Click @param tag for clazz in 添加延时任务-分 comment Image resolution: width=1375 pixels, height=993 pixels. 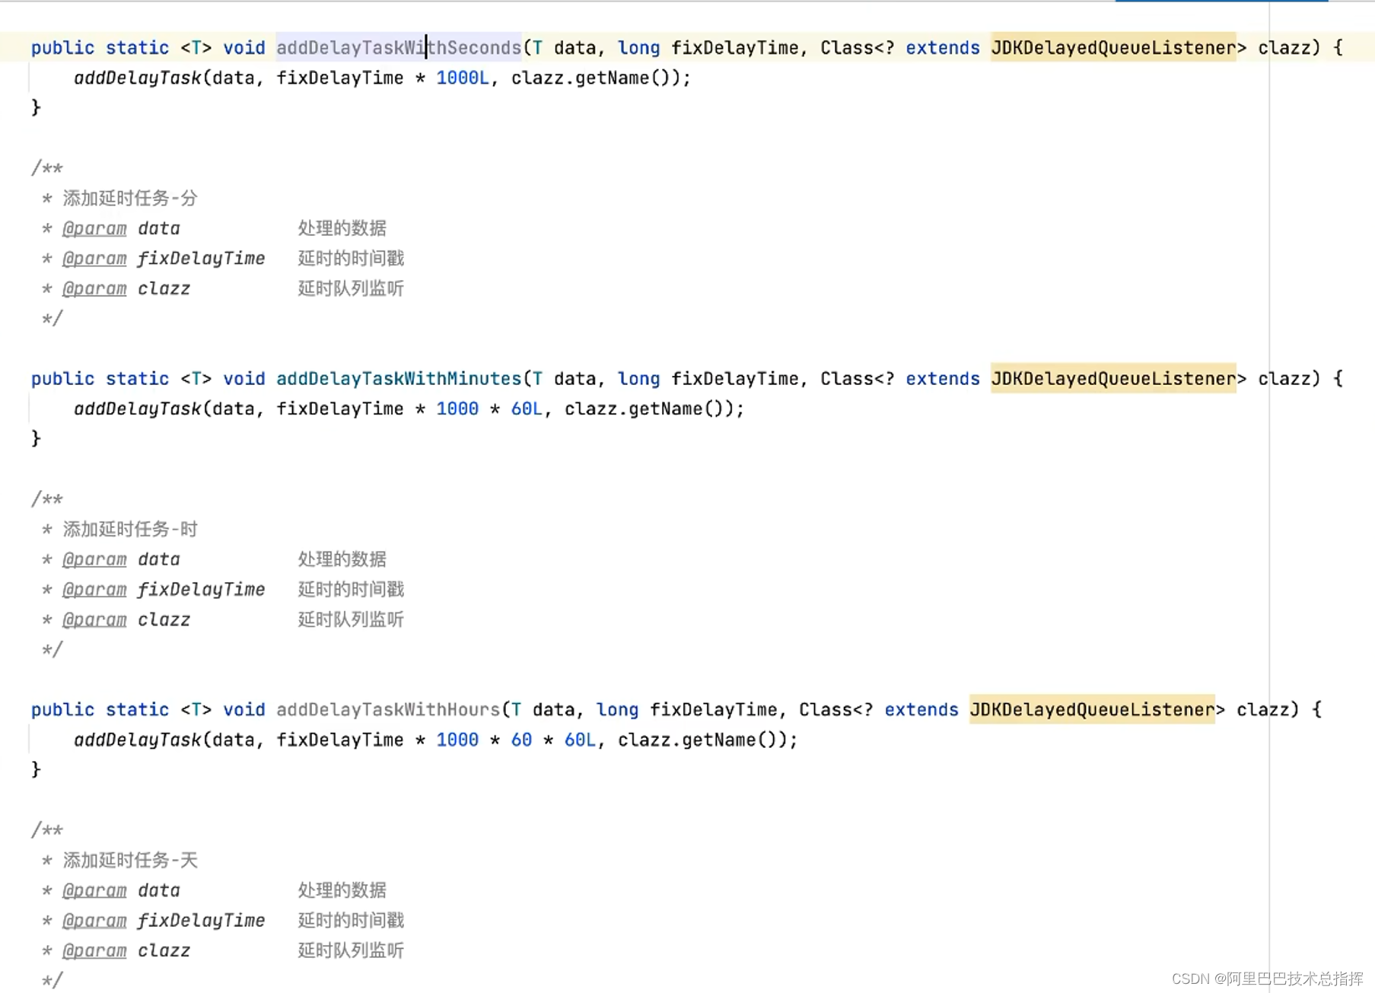pos(94,289)
